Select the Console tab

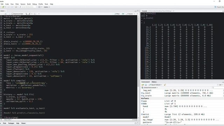tap(144, 11)
